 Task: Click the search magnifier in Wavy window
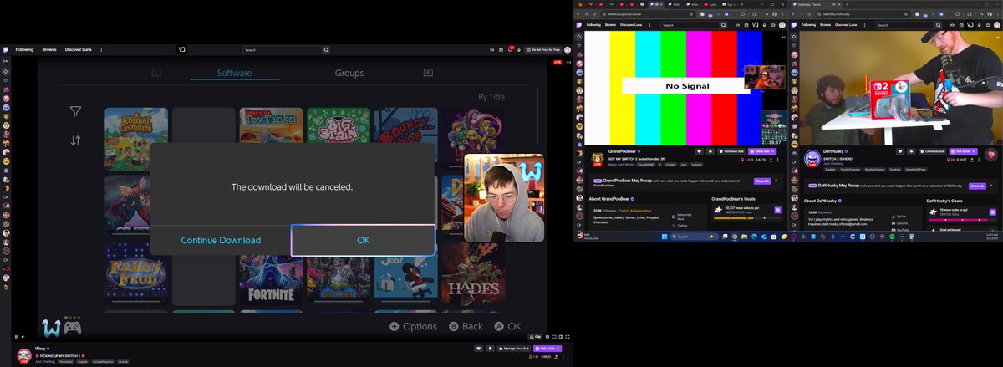coord(327,50)
